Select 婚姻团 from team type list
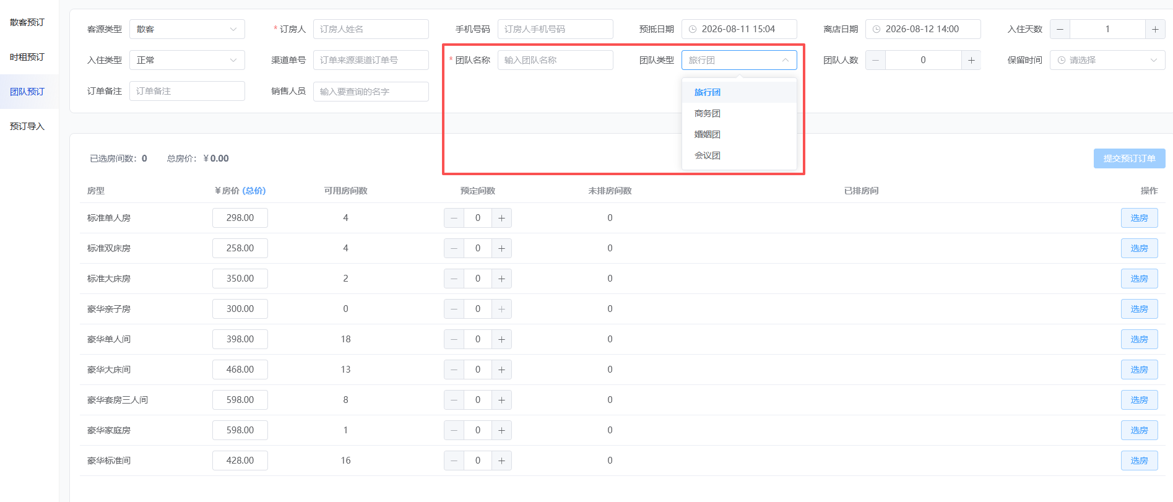 (x=739, y=134)
